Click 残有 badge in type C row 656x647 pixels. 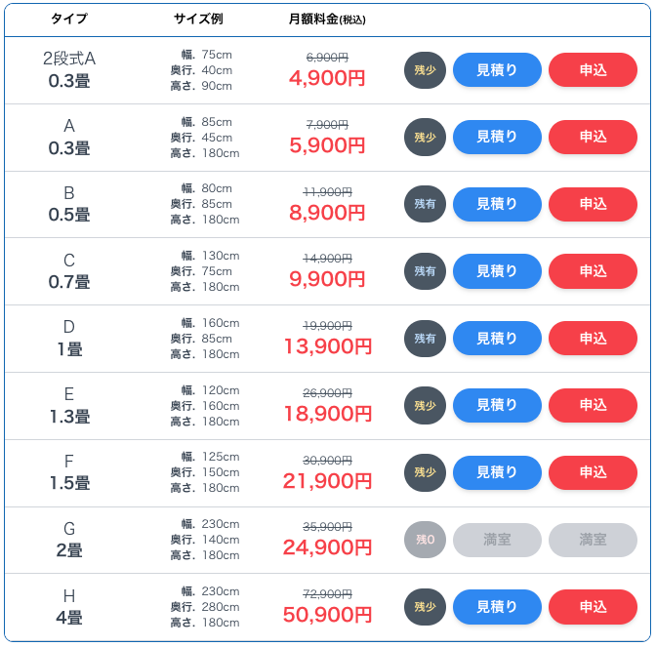425,271
